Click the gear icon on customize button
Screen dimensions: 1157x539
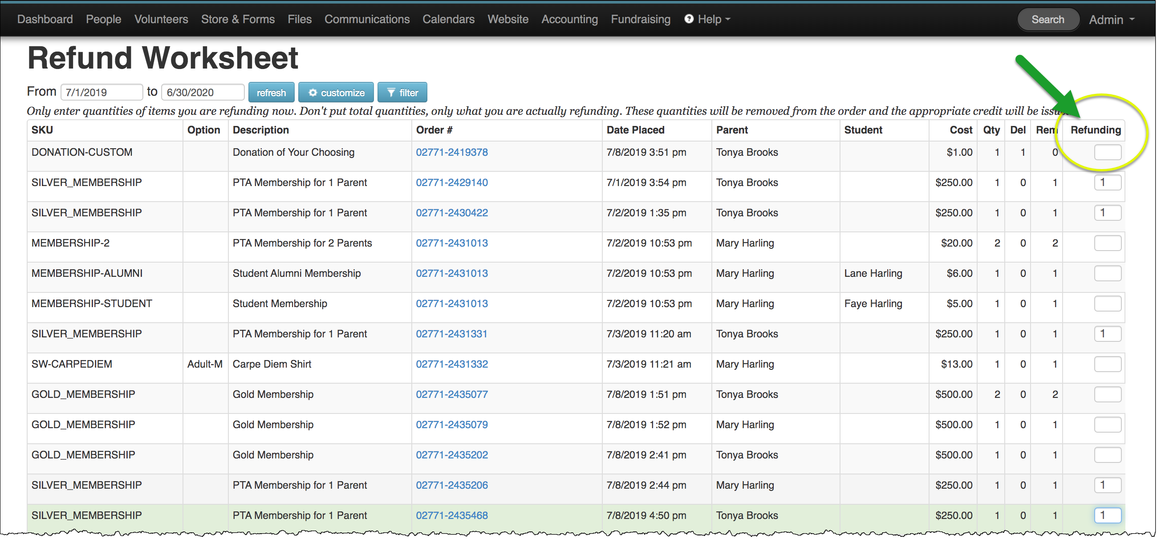[313, 93]
